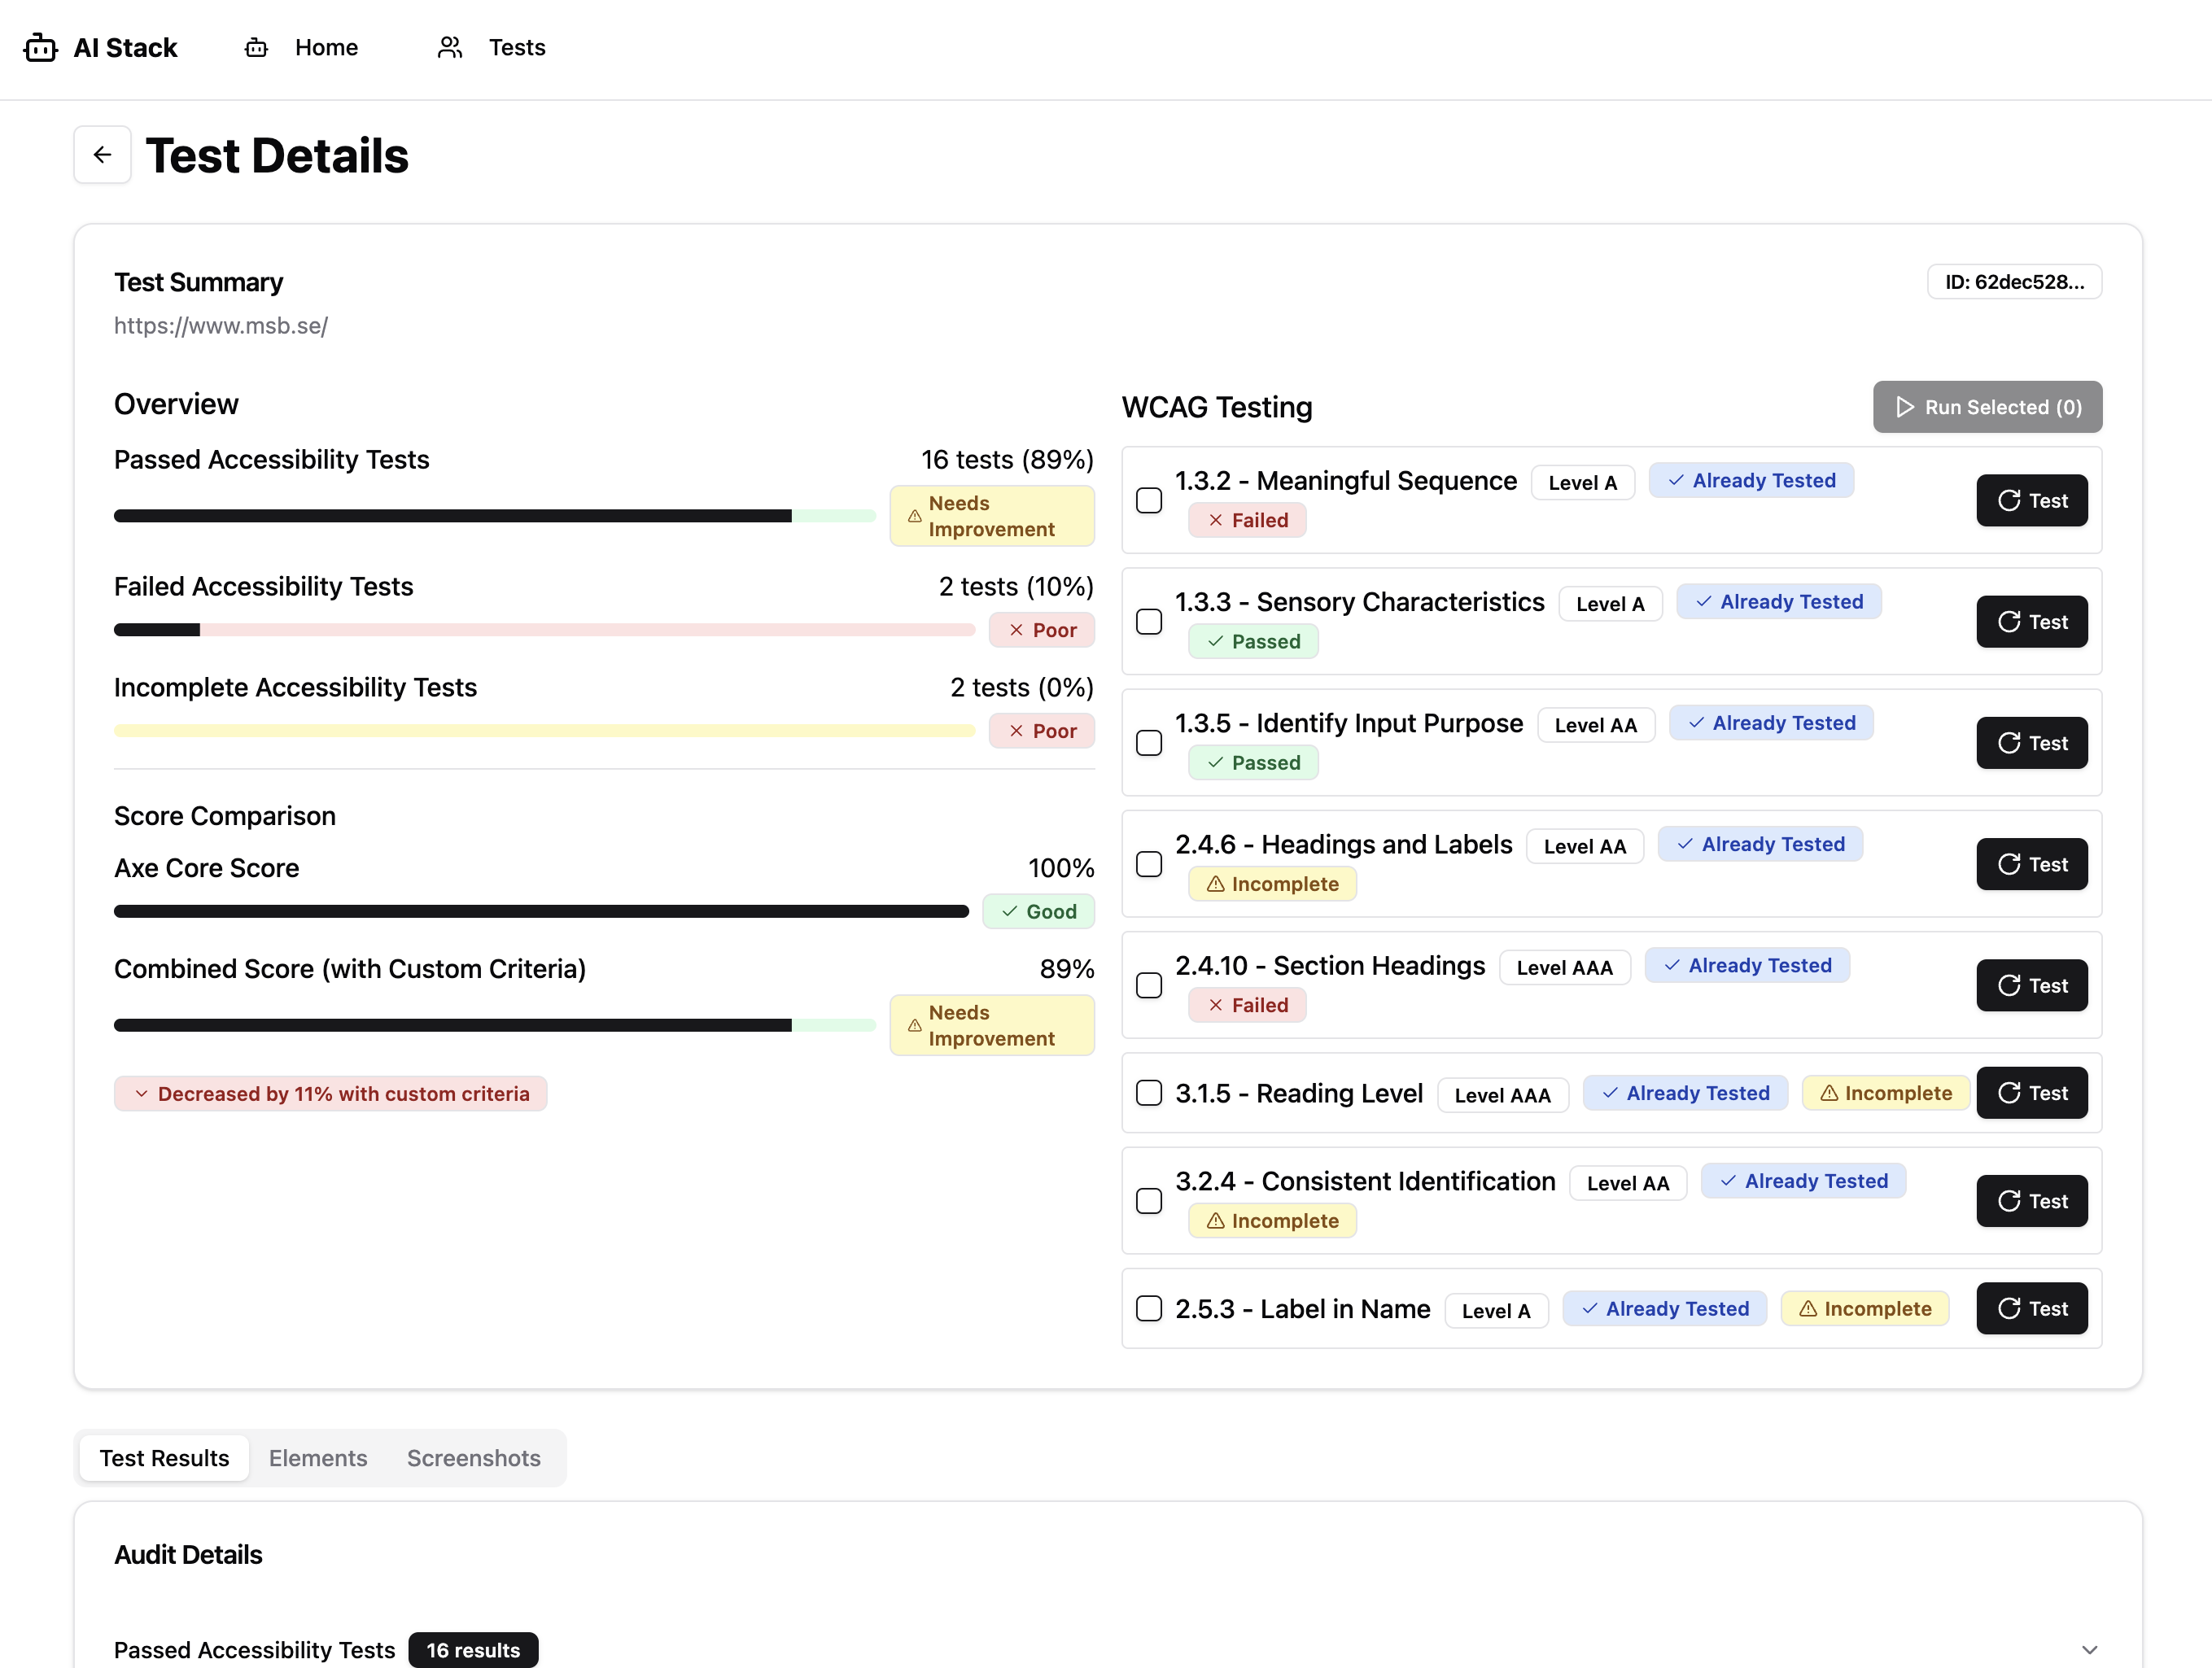Click the ID: 62dec528... badge
2212x1668 pixels.
pyautogui.click(x=2014, y=282)
